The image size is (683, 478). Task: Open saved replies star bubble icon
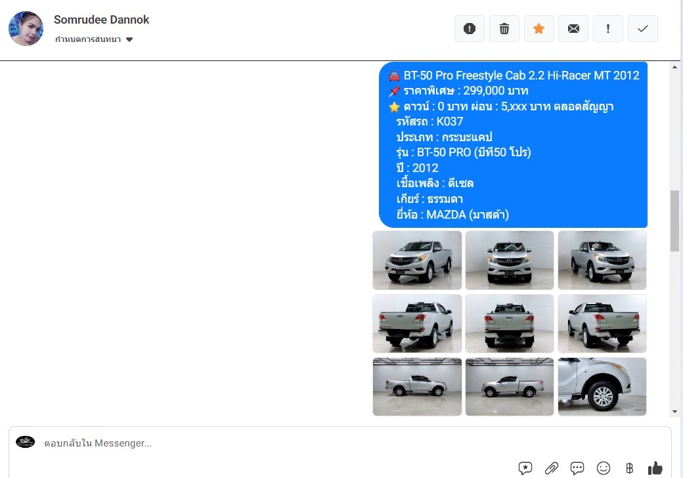[x=525, y=468]
